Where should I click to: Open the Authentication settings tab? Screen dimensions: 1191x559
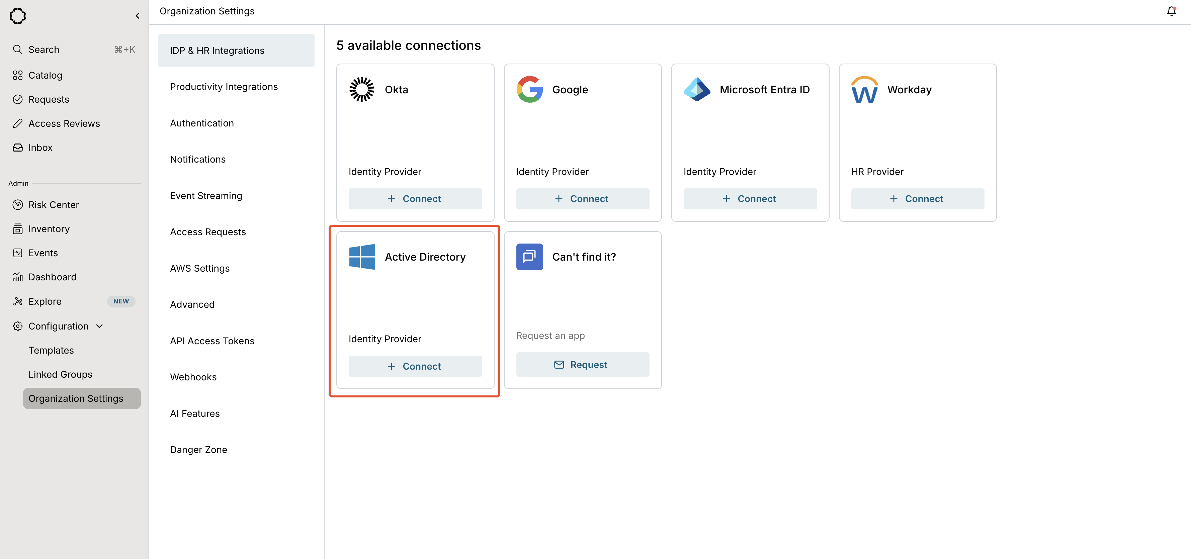tap(202, 123)
